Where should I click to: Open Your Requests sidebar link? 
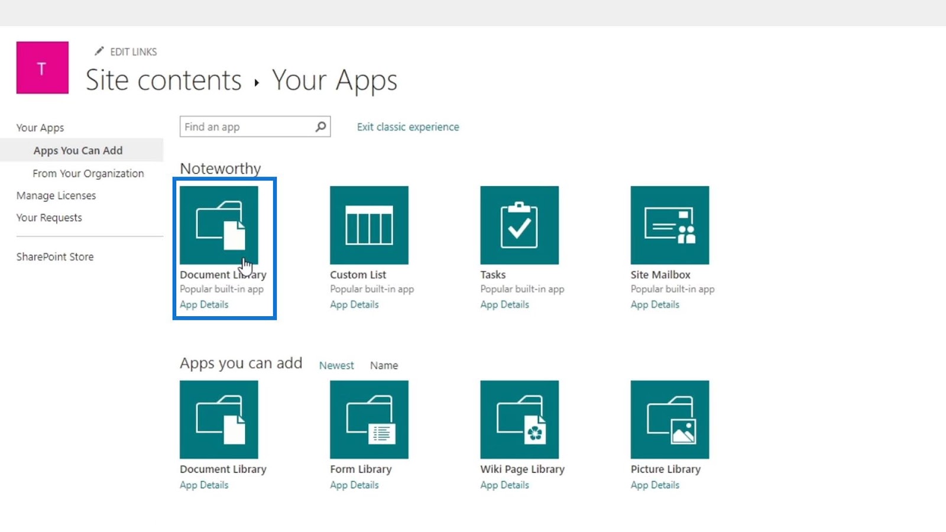(x=49, y=218)
